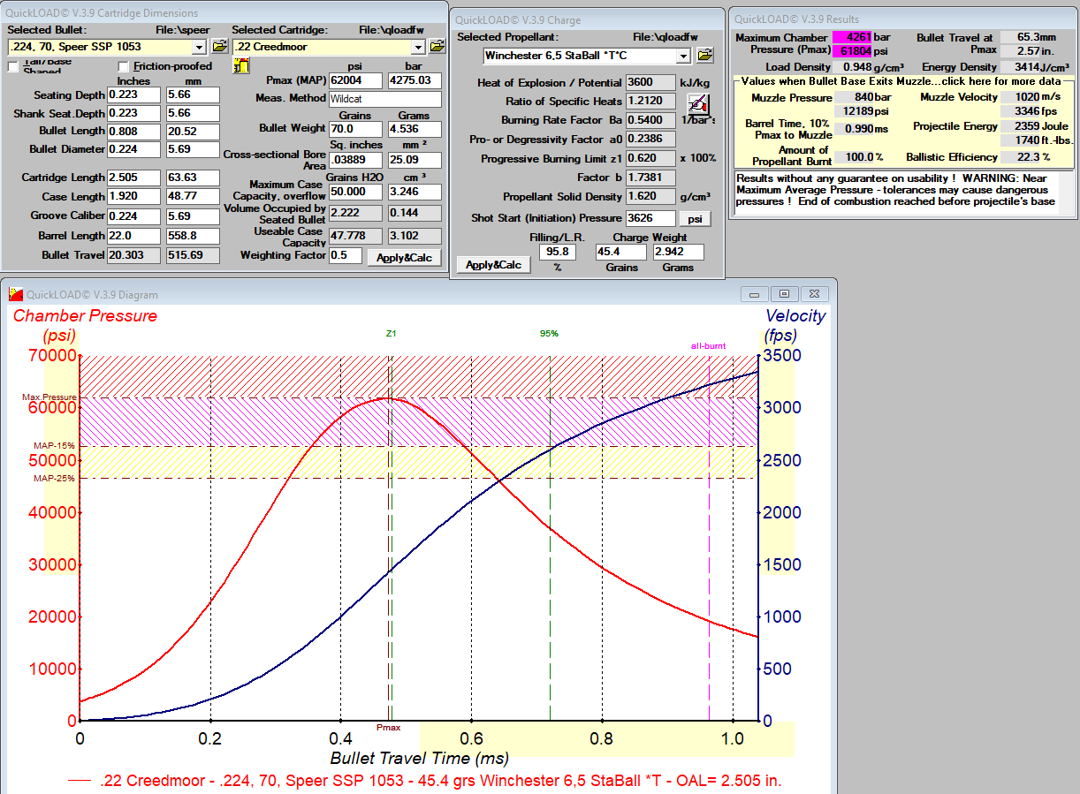The width and height of the screenshot is (1080, 794).
Task: Click the yellow cartridge case drawing icon
Action: click(x=240, y=66)
